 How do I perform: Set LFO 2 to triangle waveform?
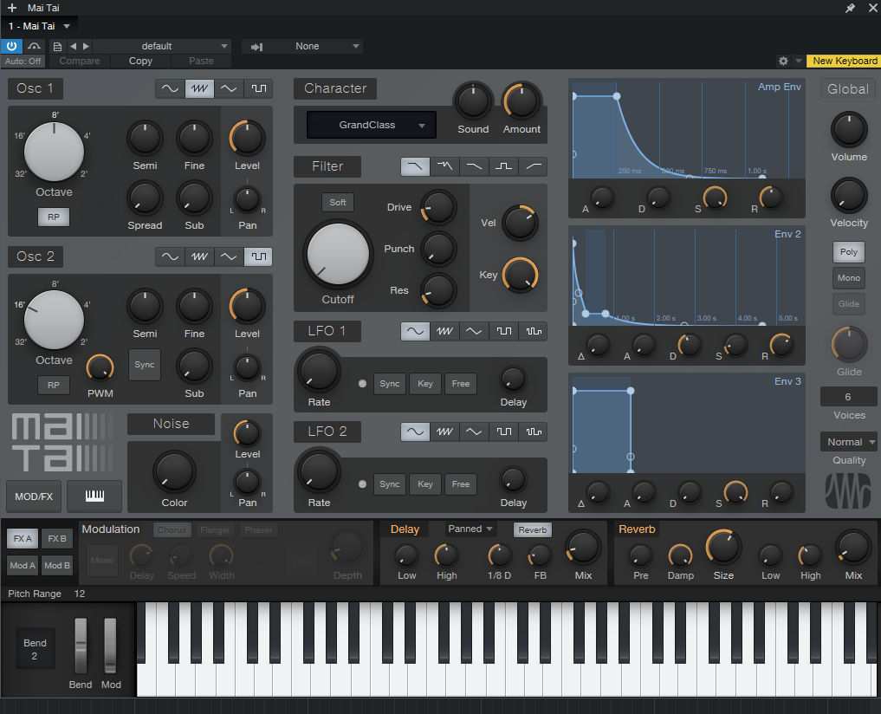pyautogui.click(x=474, y=432)
